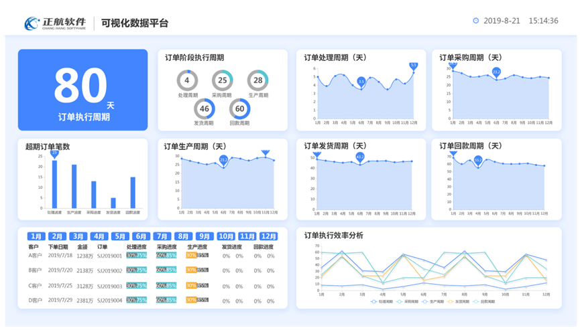Click the D客户 customer cell
This screenshot has height=330, width=580.
pos(35,301)
